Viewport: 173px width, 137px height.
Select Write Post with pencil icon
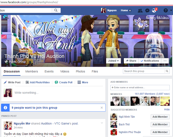tap(12, 82)
